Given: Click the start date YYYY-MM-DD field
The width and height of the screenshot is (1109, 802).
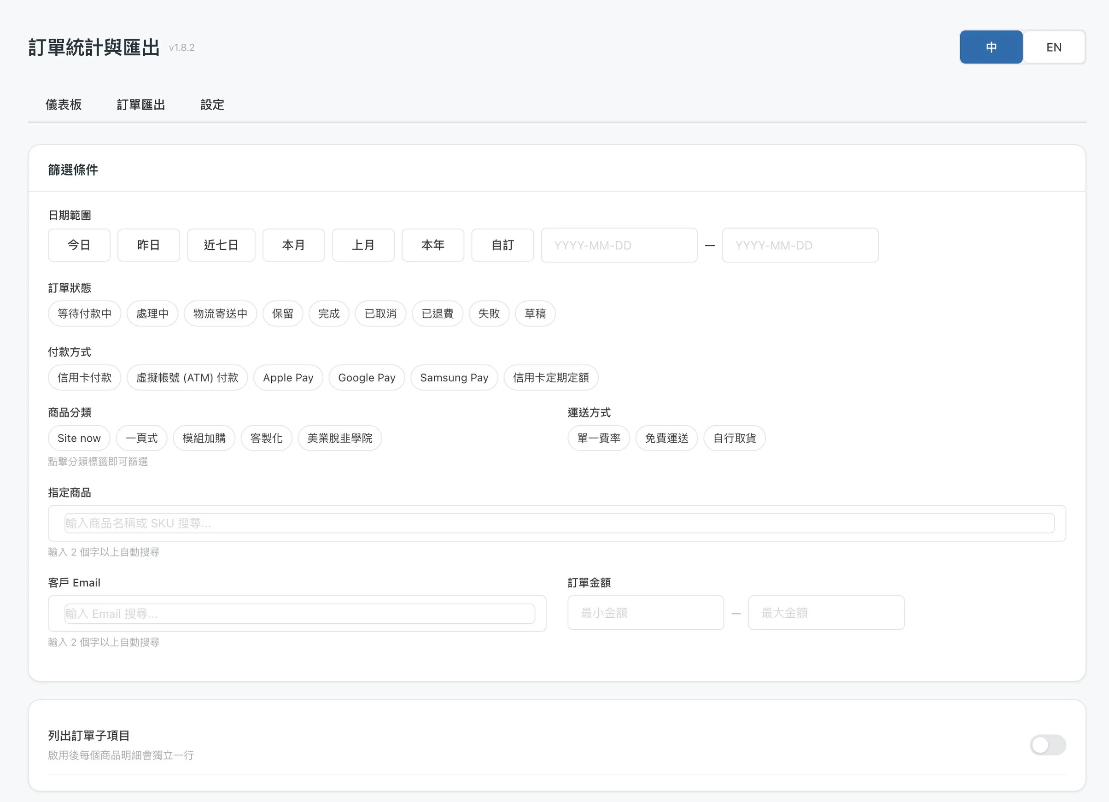Looking at the screenshot, I should tap(619, 245).
